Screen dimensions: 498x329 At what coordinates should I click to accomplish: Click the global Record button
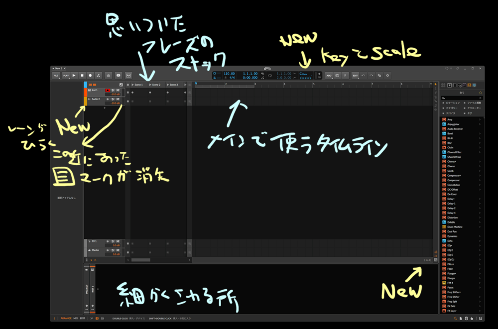click(90, 76)
